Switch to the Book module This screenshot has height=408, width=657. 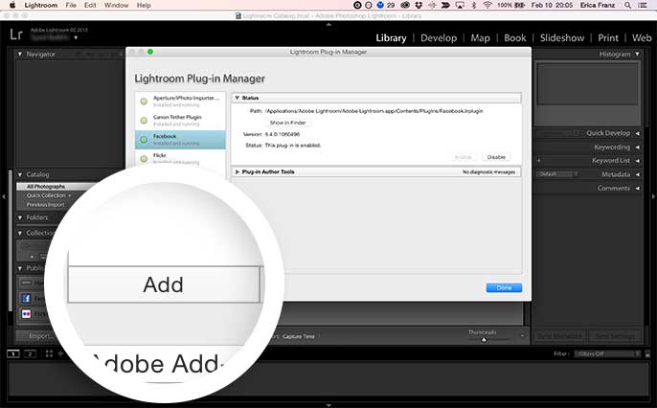click(515, 37)
